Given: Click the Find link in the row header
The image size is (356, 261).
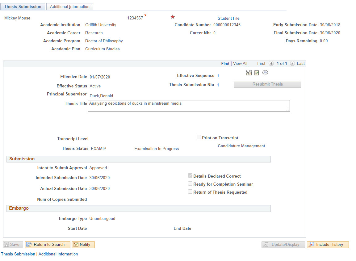Looking at the screenshot, I should [x=225, y=64].
